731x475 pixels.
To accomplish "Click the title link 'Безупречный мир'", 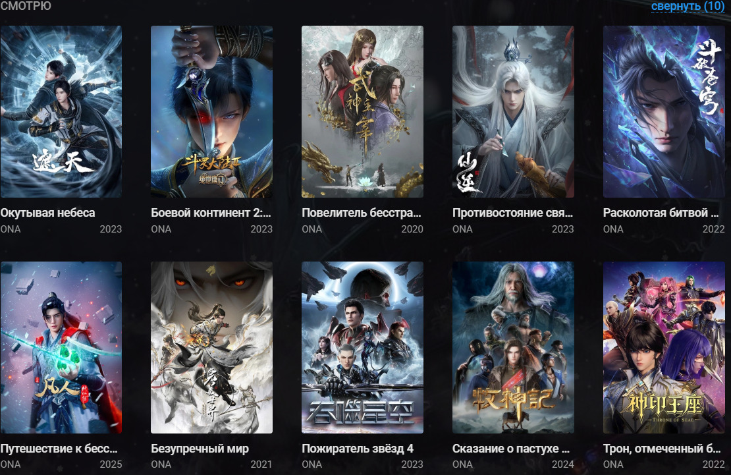I will click(x=200, y=449).
